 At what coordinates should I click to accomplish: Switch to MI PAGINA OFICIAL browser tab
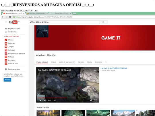[x=60, y=13]
